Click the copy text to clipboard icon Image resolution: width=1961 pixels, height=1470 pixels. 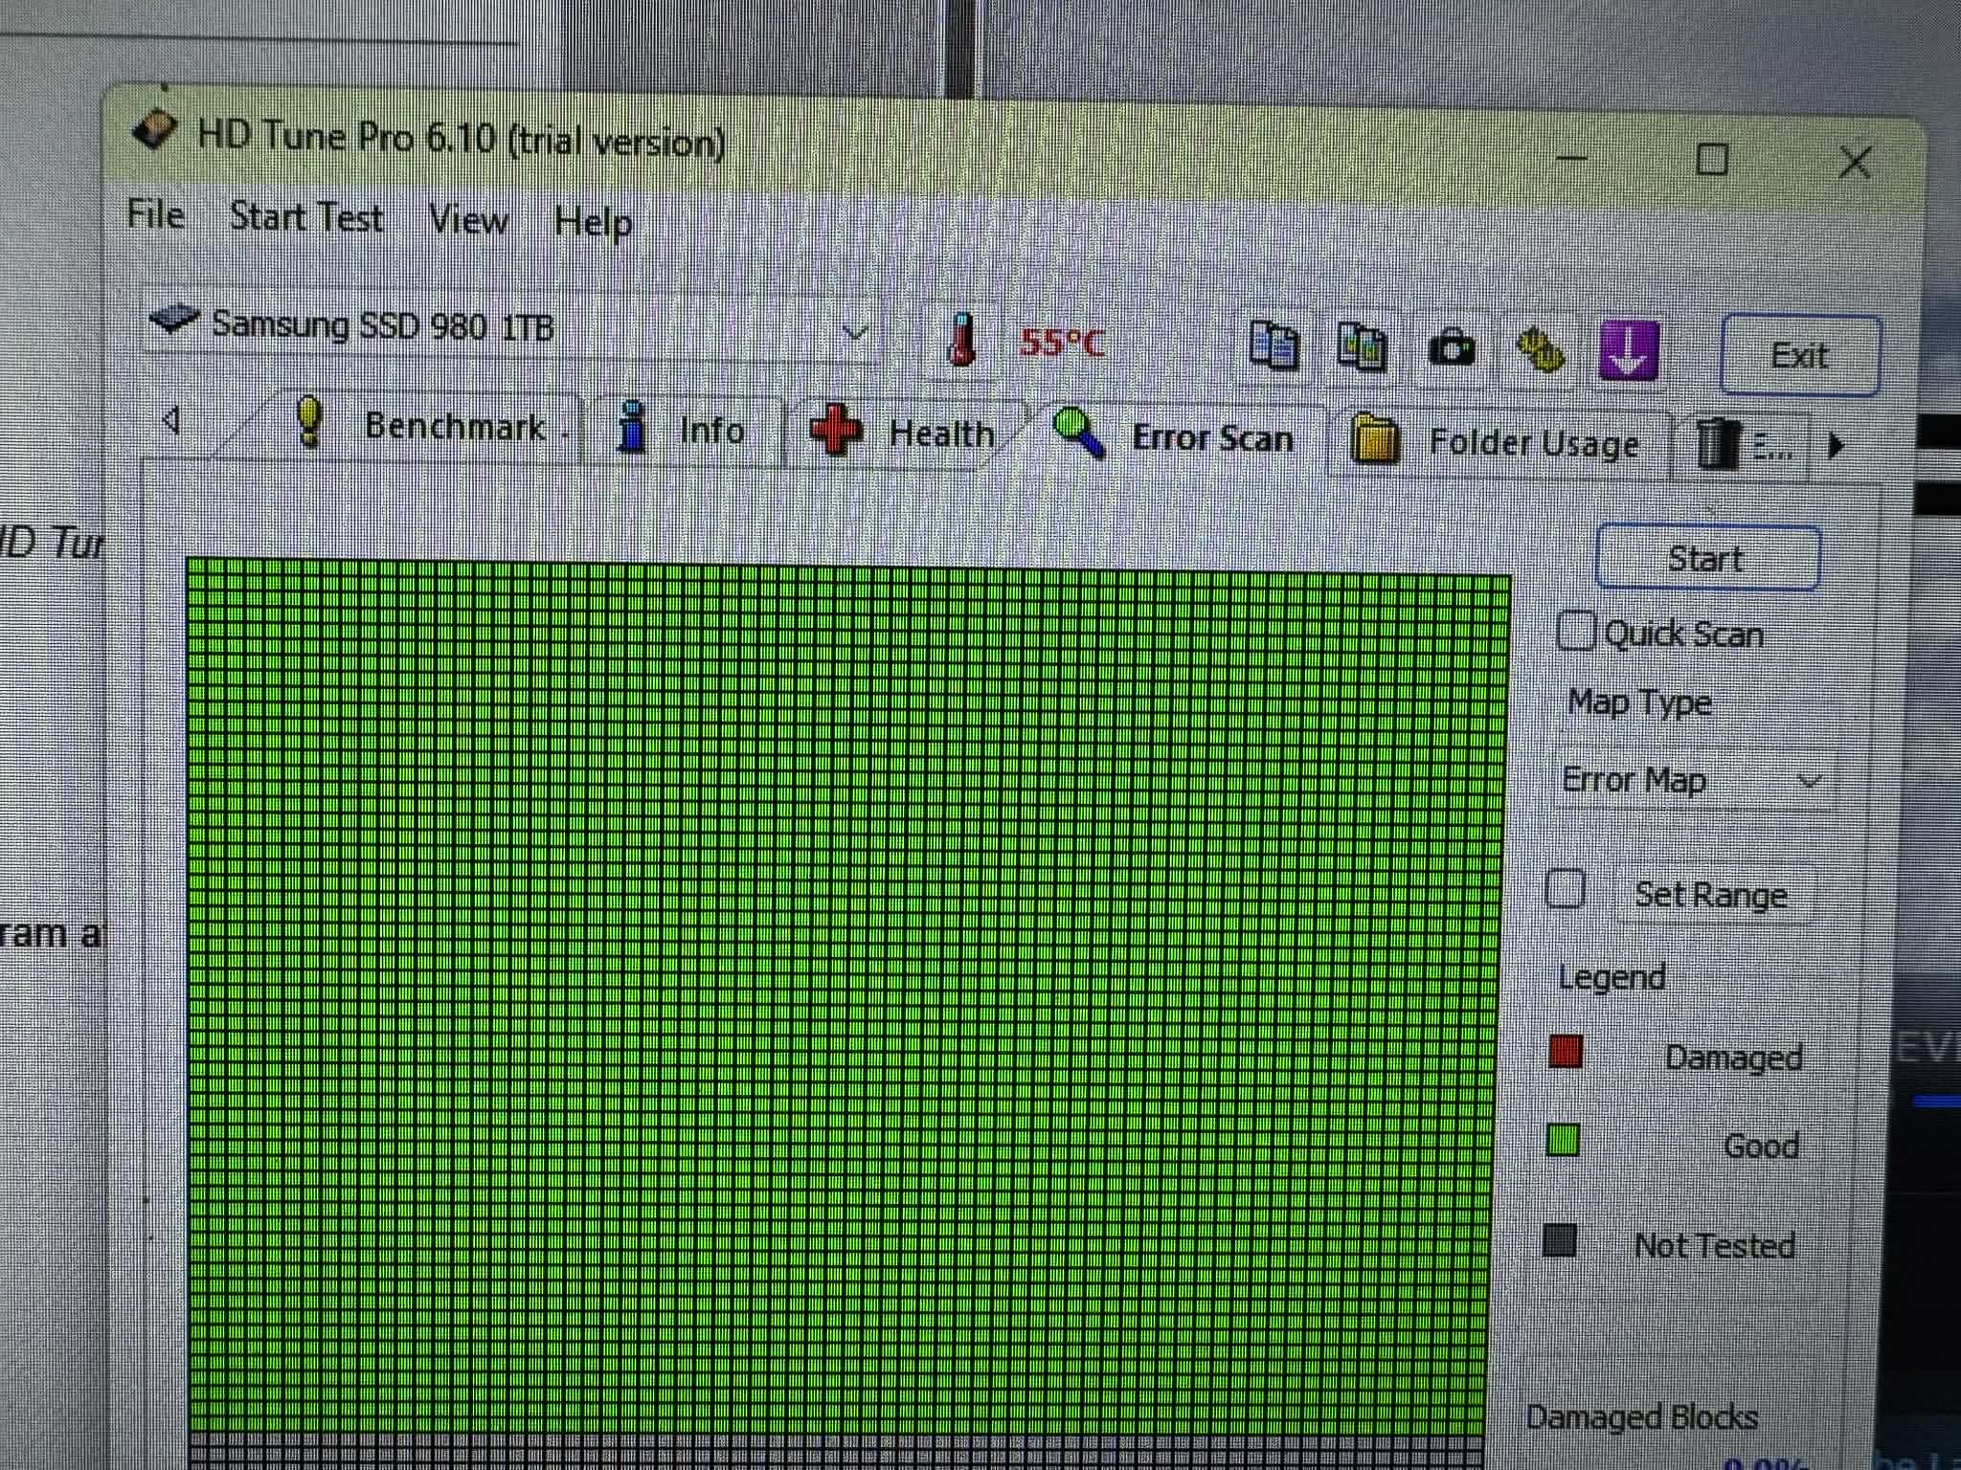click(x=1274, y=345)
